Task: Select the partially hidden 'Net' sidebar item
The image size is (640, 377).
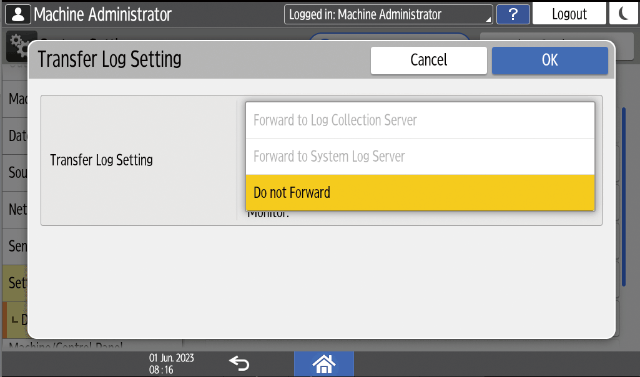Action: [x=17, y=209]
